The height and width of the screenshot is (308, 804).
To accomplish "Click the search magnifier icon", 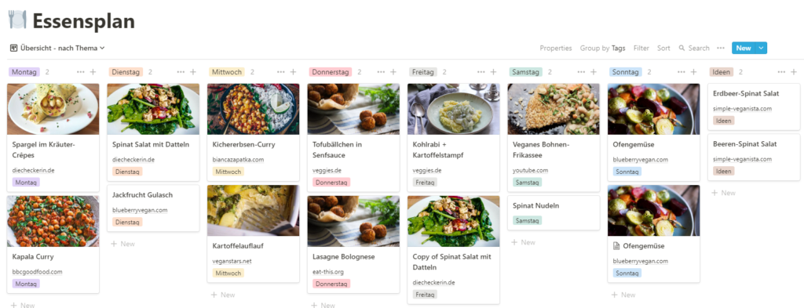I will coord(682,48).
